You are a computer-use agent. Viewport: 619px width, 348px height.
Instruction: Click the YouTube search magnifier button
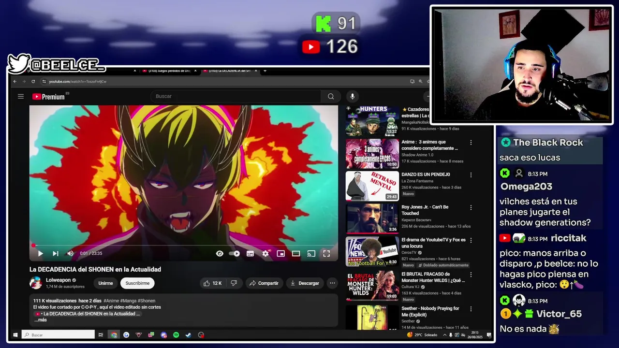pos(331,96)
